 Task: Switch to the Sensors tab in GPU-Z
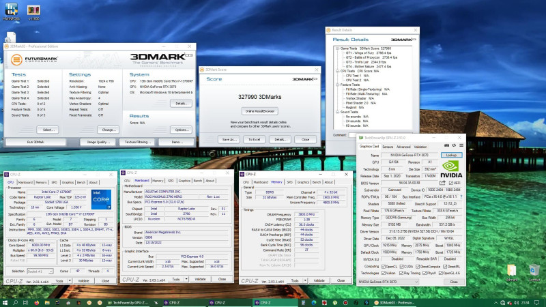coord(388,147)
